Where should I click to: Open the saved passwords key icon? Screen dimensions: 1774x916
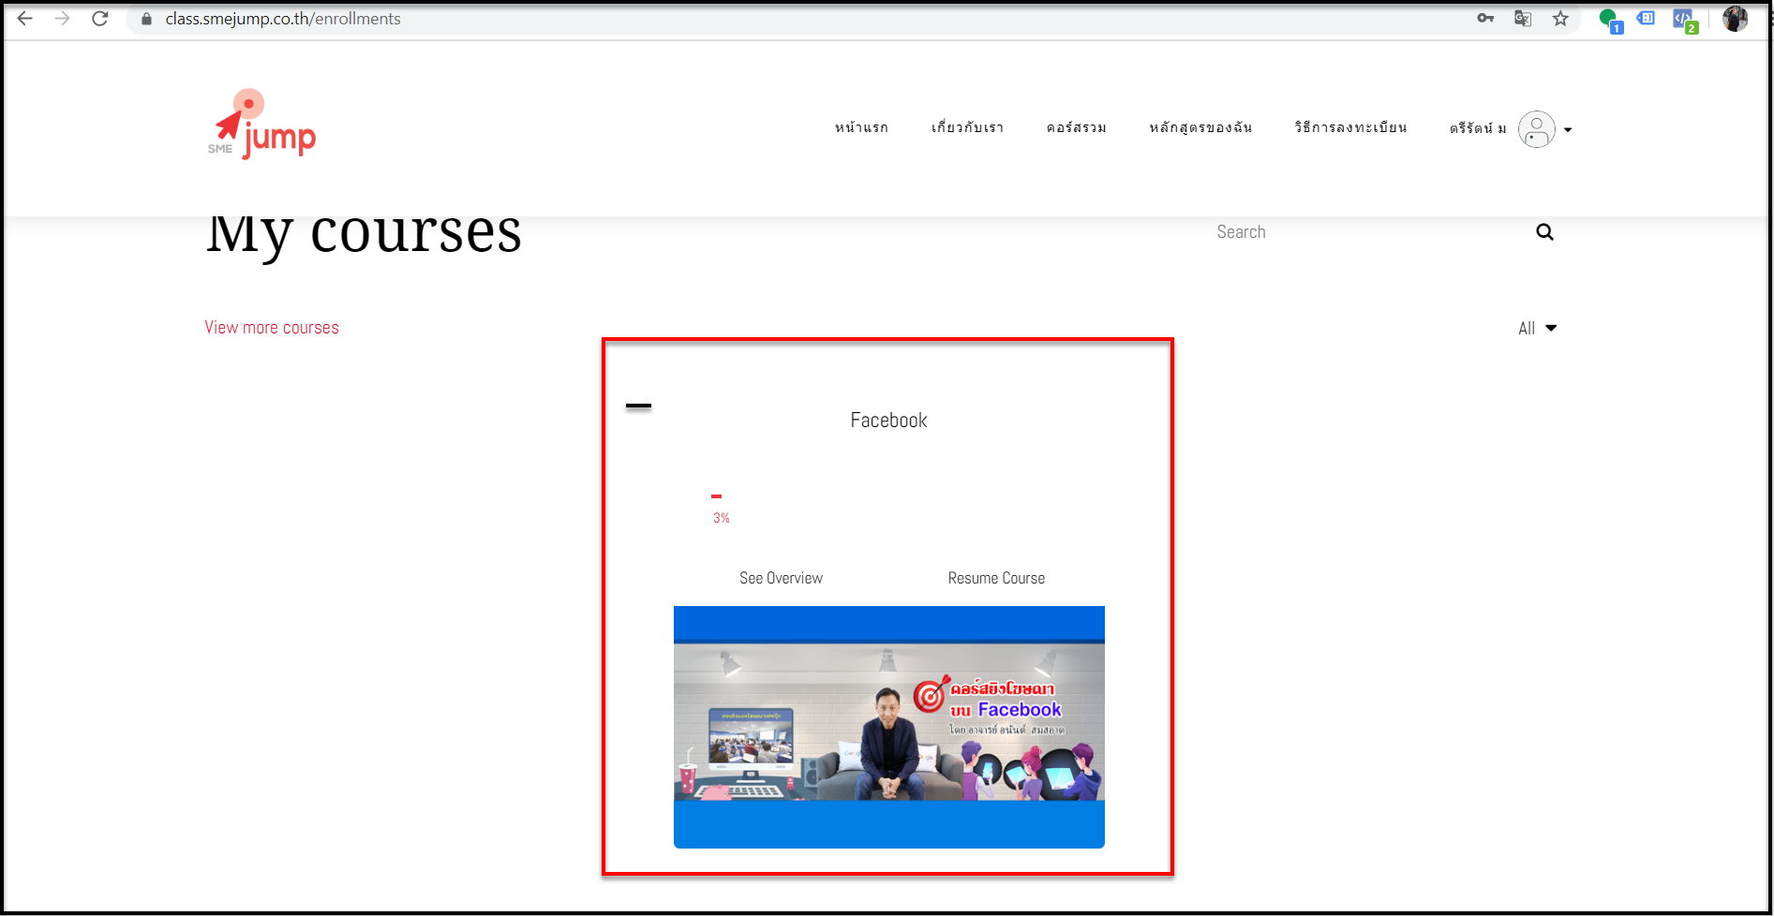pos(1485,18)
